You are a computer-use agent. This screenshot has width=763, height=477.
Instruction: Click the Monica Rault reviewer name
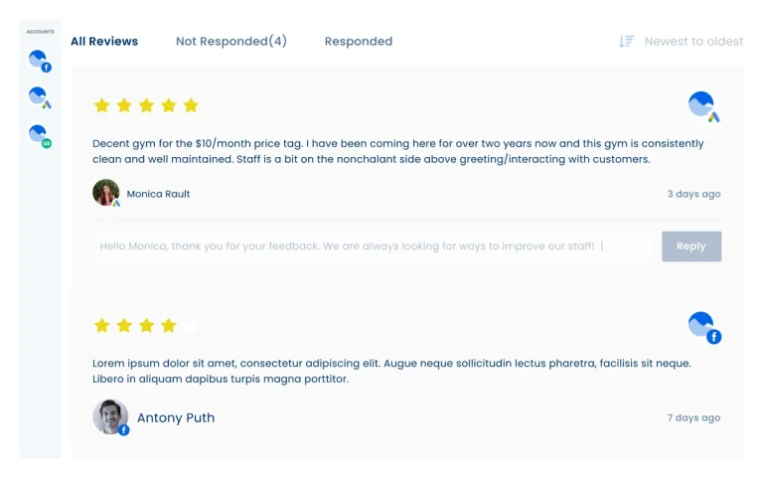(x=158, y=194)
